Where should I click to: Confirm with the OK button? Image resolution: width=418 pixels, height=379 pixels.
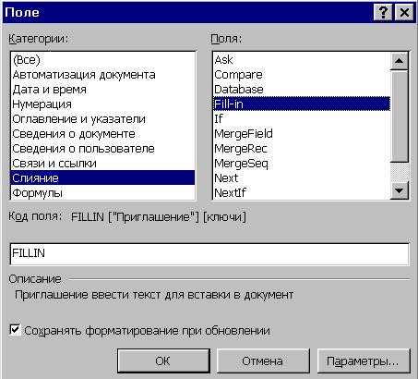163,361
